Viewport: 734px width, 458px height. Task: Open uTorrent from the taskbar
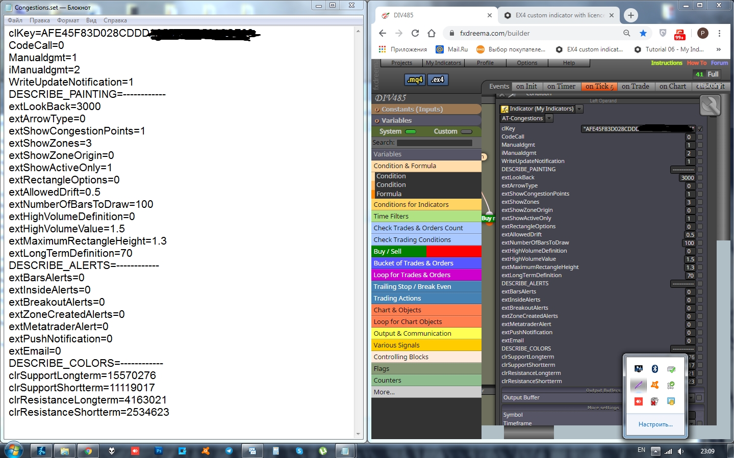pos(323,451)
